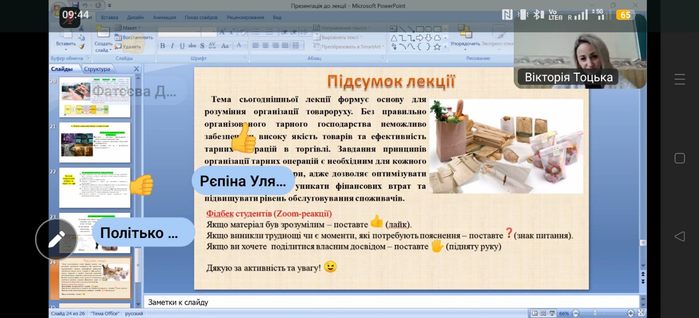
Task: Expand the Упорядочить arrange dropdown
Action: pos(465,44)
